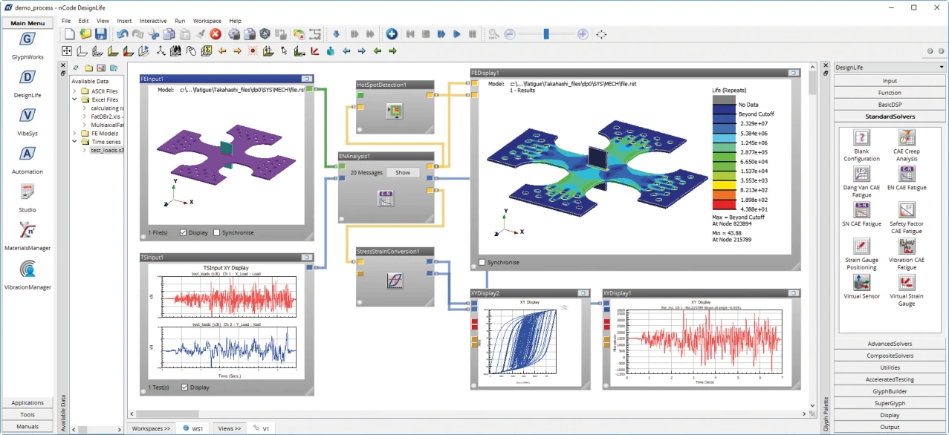Select the CAE Creep Analysis glyph

point(907,138)
